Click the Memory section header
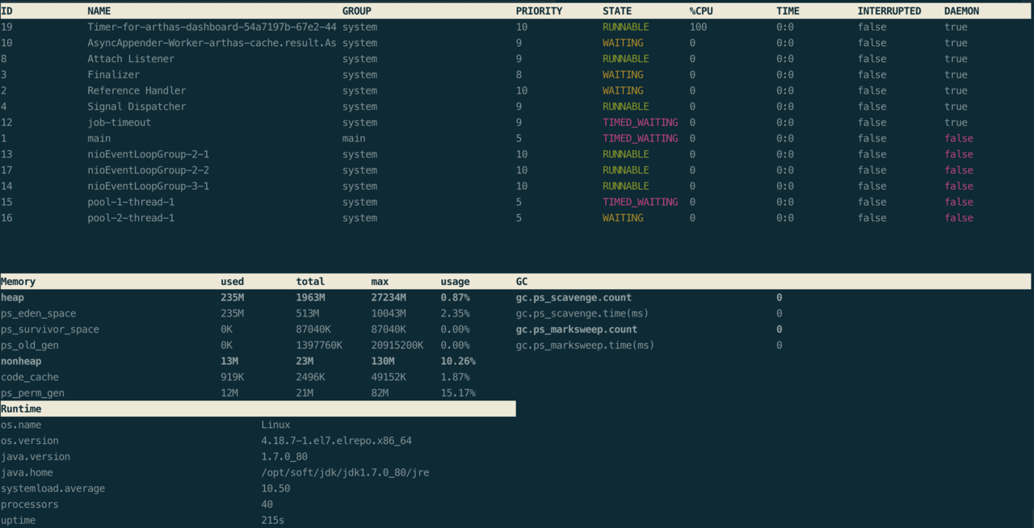 click(18, 282)
